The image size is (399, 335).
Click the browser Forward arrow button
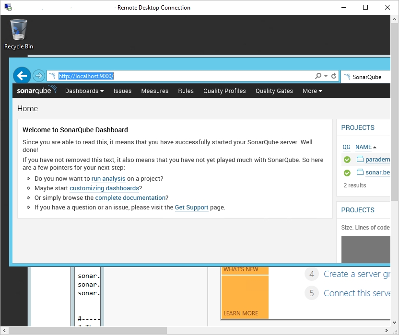[39, 76]
